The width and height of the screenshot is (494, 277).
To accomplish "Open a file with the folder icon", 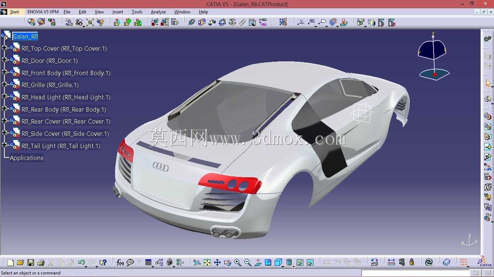I will tap(20, 263).
